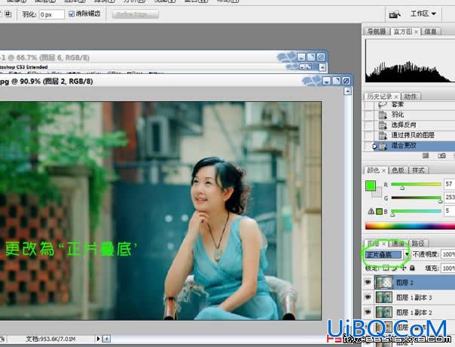Switch to the 色板 tab

(398, 170)
